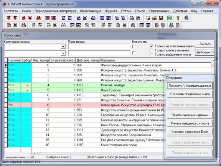Image resolution: width=221 pixels, height=166 pixels.
Task: Click the disc X delete icon
Action: pyautogui.click(x=55, y=25)
